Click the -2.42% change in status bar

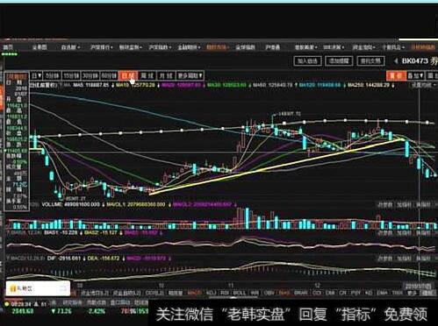pyautogui.click(x=97, y=311)
